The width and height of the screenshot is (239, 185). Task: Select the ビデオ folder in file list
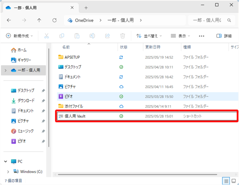[x=147, y=97]
